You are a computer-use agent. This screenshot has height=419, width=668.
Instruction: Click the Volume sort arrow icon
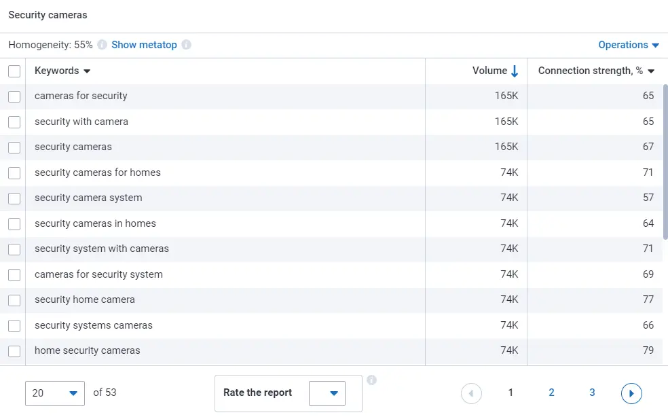click(515, 71)
